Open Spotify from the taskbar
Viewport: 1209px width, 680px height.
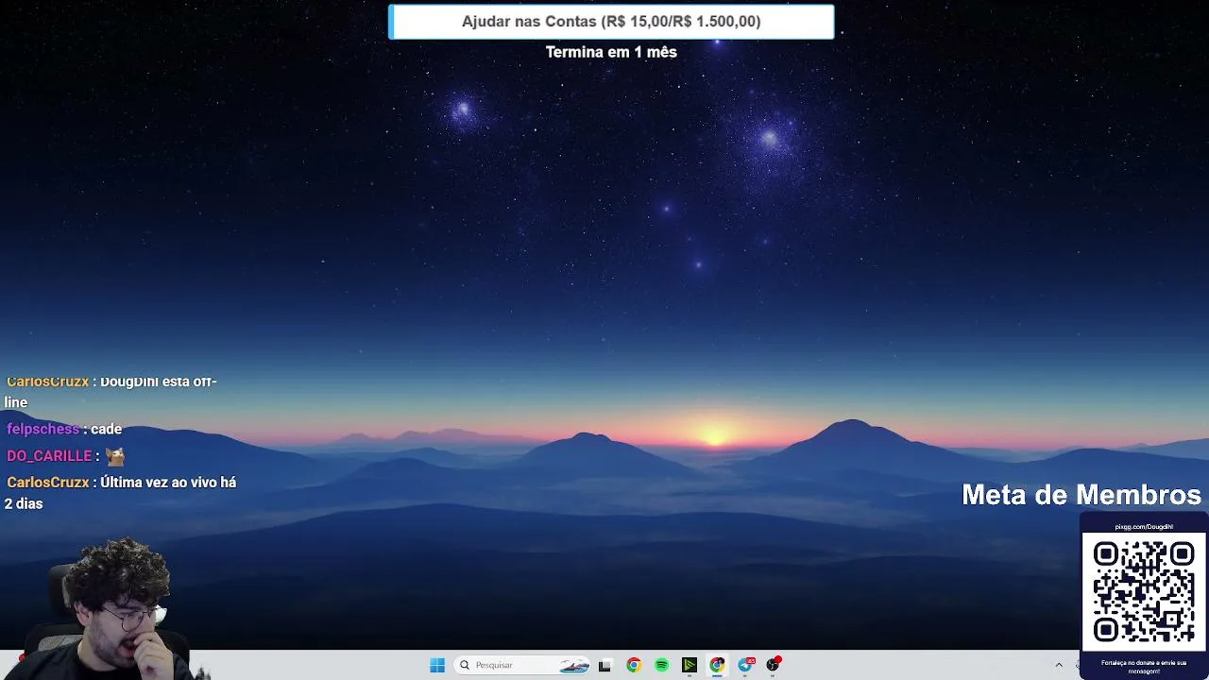661,665
